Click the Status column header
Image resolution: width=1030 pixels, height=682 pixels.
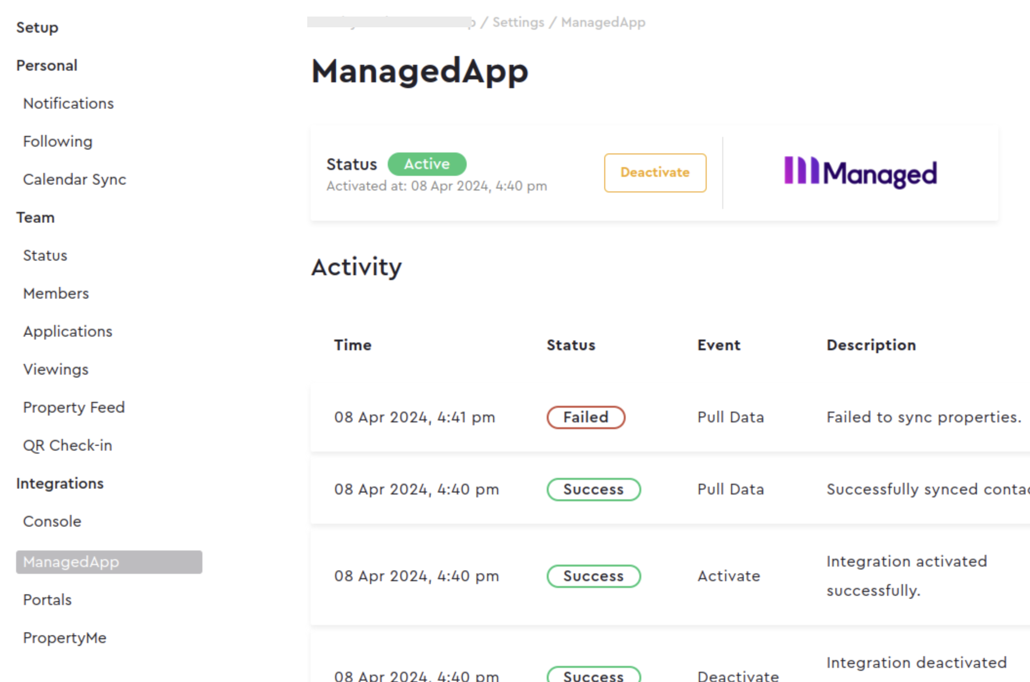coord(571,345)
